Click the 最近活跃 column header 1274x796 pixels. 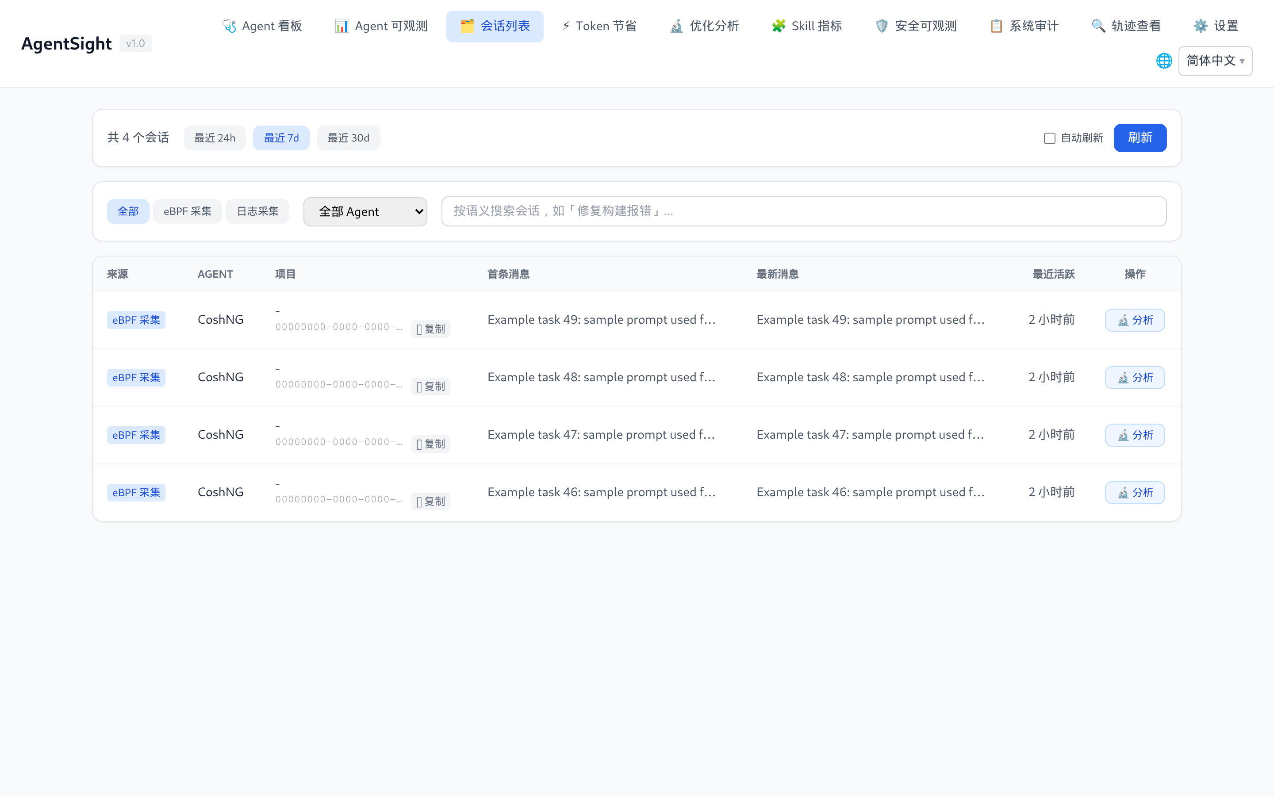click(x=1053, y=274)
